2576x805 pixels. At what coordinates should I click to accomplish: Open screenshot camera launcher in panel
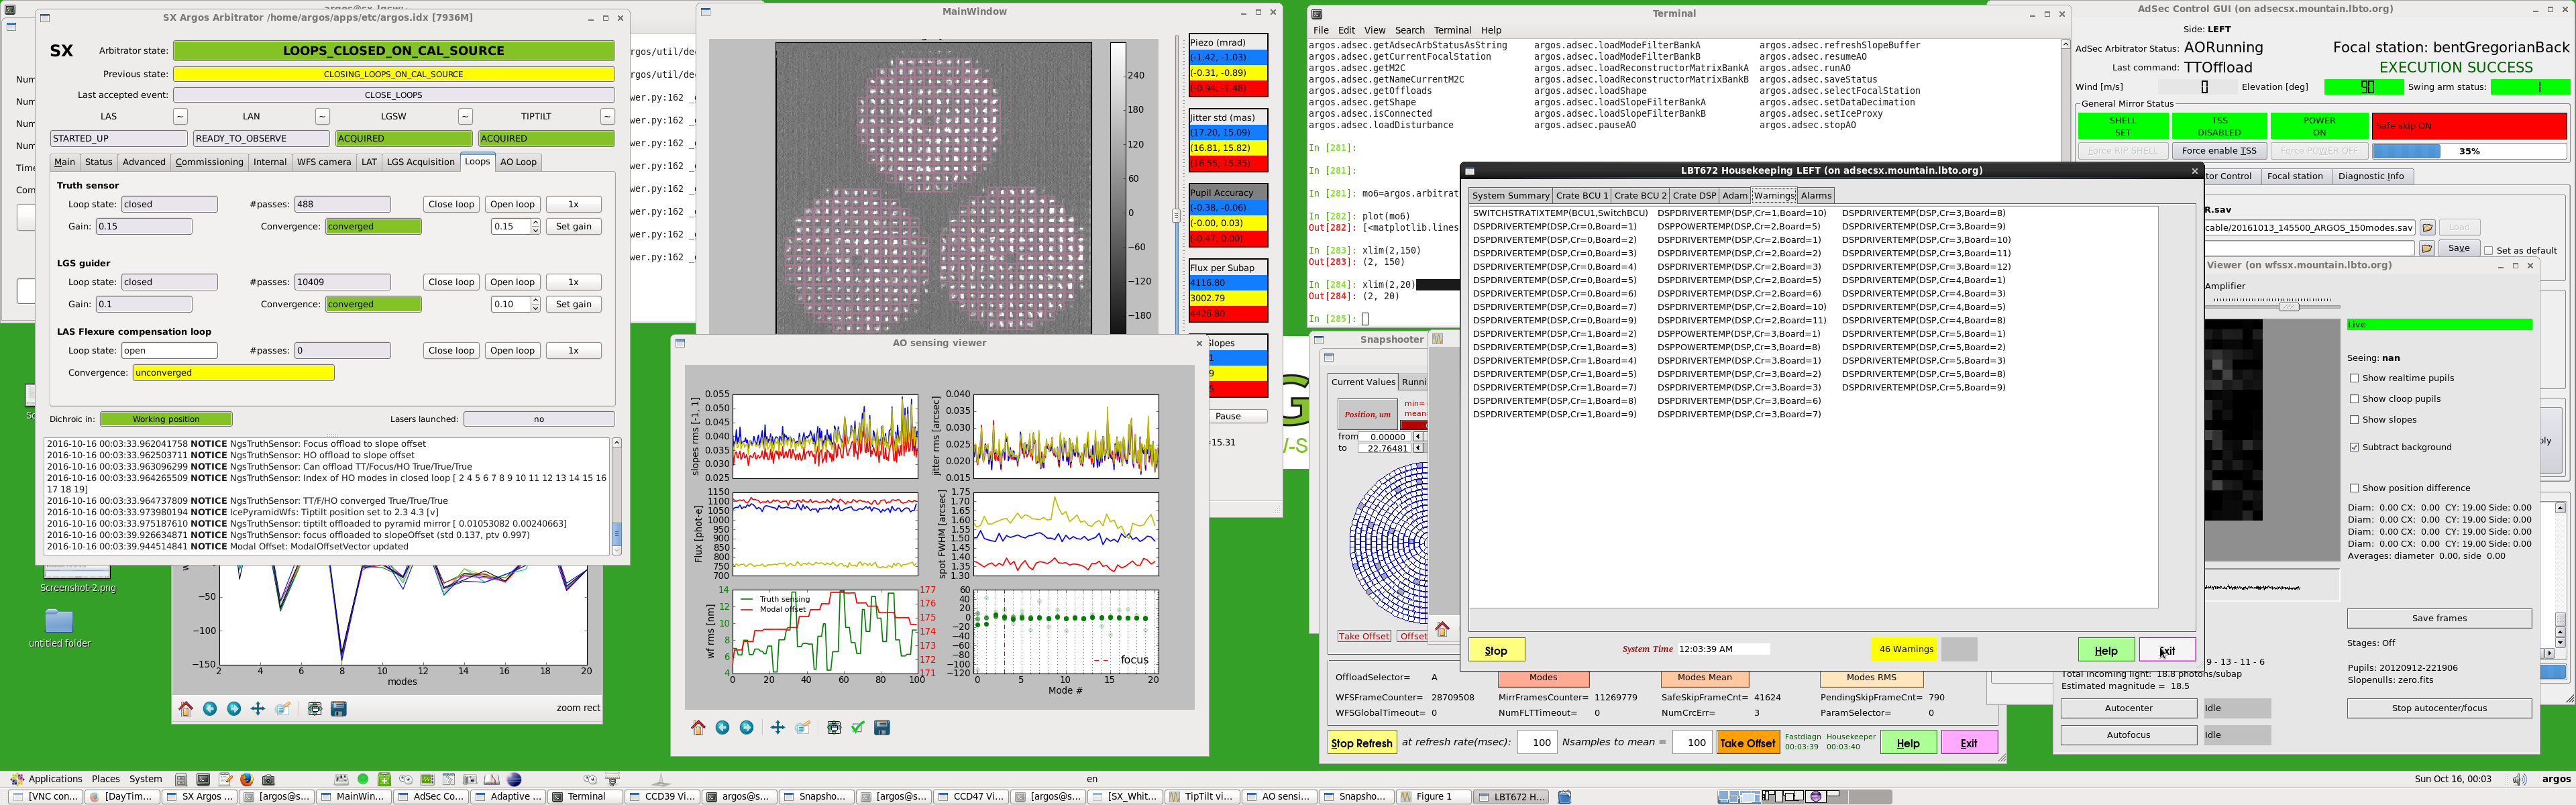point(268,779)
